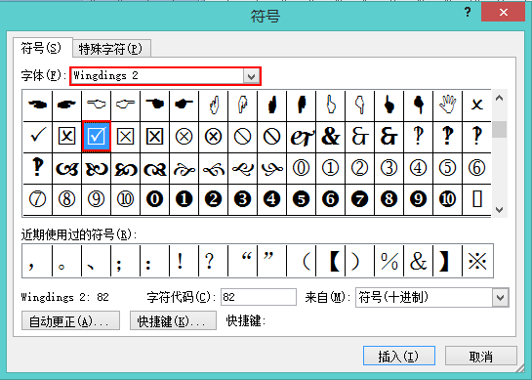Select the first outlined left-pointing hand symbol
The width and height of the screenshot is (532, 380).
(97, 105)
